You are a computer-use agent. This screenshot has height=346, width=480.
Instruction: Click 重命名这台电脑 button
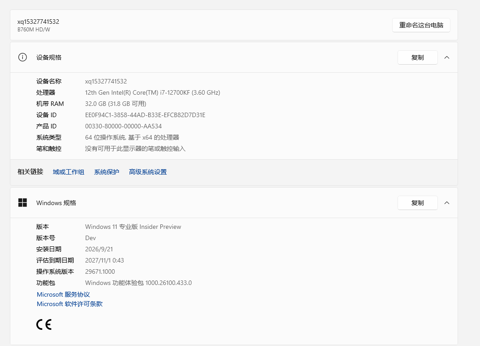click(421, 25)
